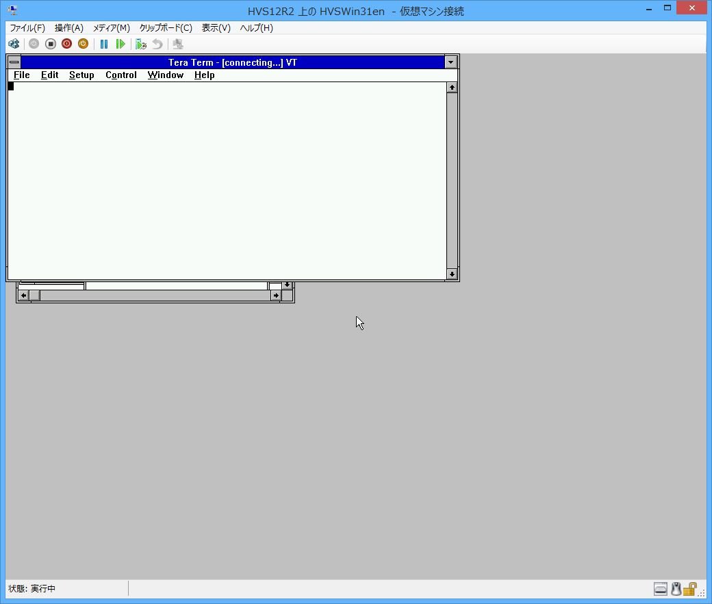The height and width of the screenshot is (604, 712).
Task: Open the 表示(V) menu
Action: (216, 28)
